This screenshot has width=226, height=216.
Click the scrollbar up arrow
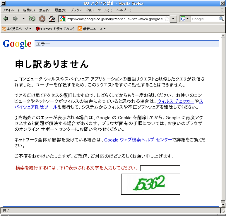point(223,35)
